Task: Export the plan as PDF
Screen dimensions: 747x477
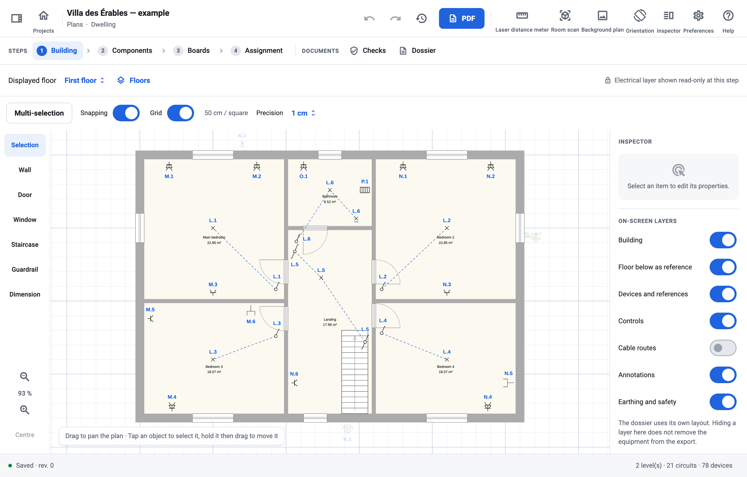Action: 461,18
